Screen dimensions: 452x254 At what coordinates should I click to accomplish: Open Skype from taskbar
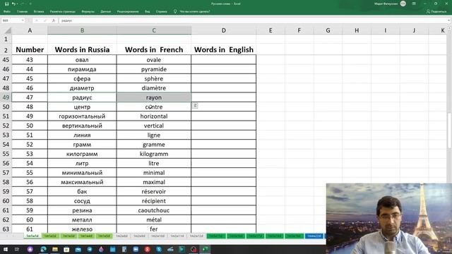tap(159, 249)
